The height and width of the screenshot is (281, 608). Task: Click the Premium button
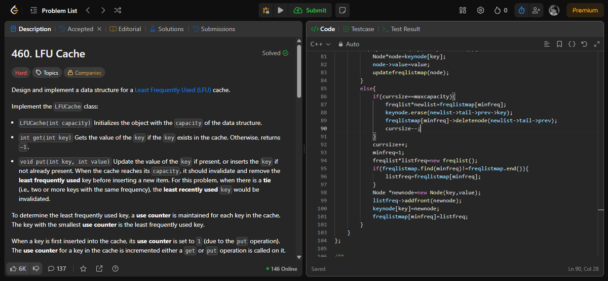pos(585,10)
